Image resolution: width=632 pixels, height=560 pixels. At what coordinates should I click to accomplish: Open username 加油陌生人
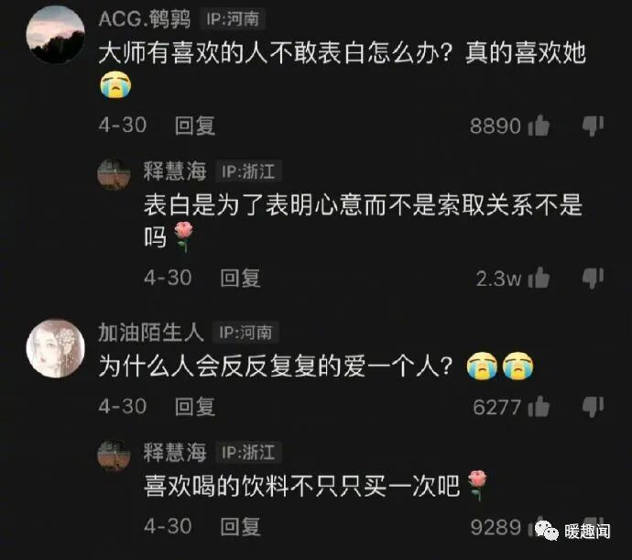click(x=151, y=333)
